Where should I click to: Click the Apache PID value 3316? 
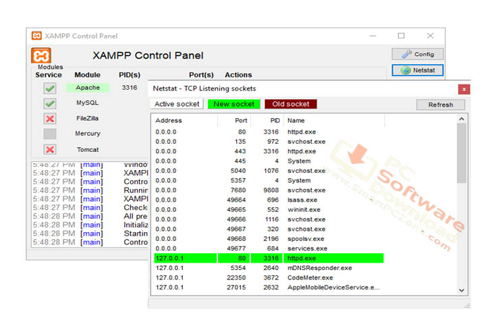[x=129, y=88]
